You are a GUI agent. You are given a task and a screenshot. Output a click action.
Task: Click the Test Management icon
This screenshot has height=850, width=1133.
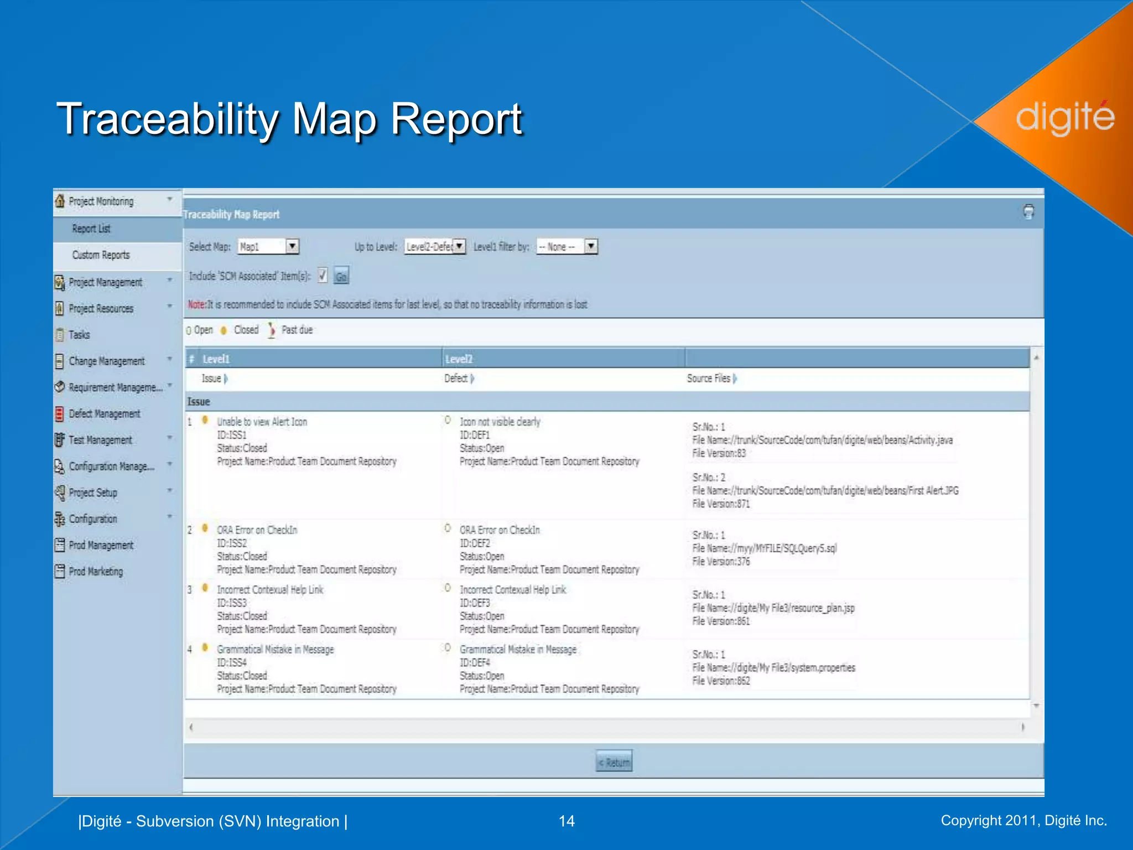(x=60, y=440)
